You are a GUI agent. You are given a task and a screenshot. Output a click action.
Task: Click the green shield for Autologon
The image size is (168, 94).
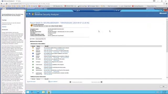[x=33, y=62]
